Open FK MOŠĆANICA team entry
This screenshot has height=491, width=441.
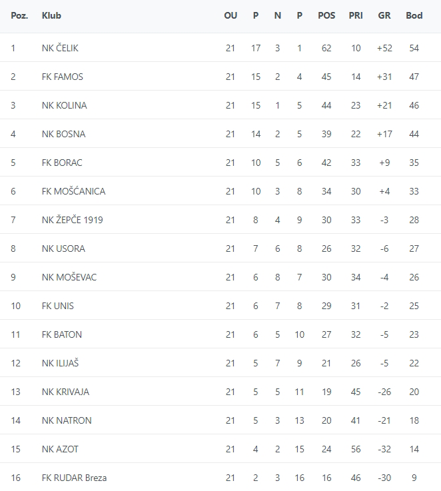click(x=73, y=191)
